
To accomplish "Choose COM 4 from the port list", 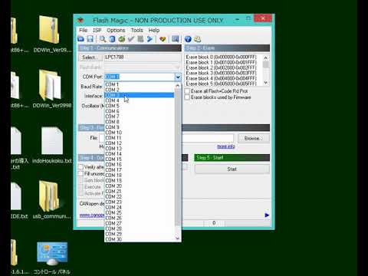I will (140, 100).
